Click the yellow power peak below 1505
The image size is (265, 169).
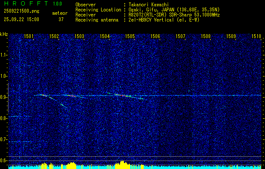122,165
